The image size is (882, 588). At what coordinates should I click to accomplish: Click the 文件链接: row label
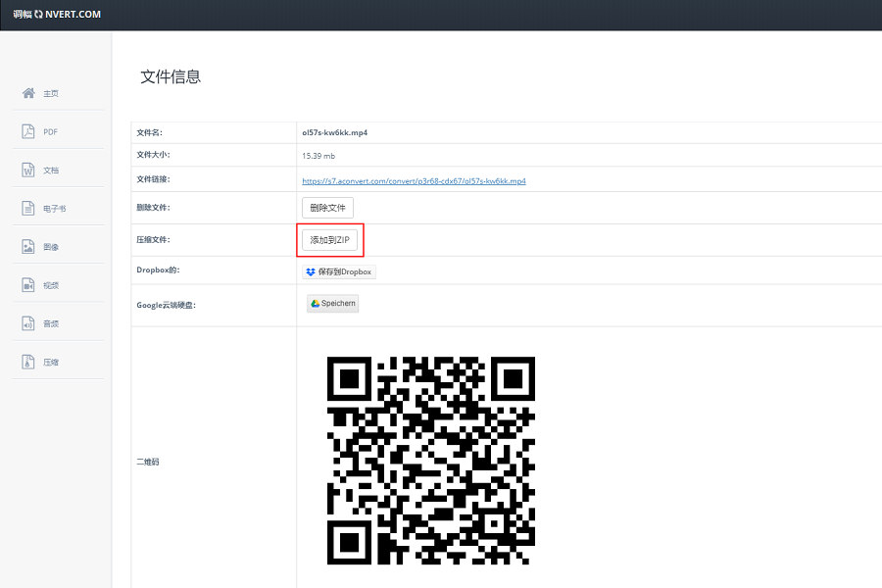[154, 179]
